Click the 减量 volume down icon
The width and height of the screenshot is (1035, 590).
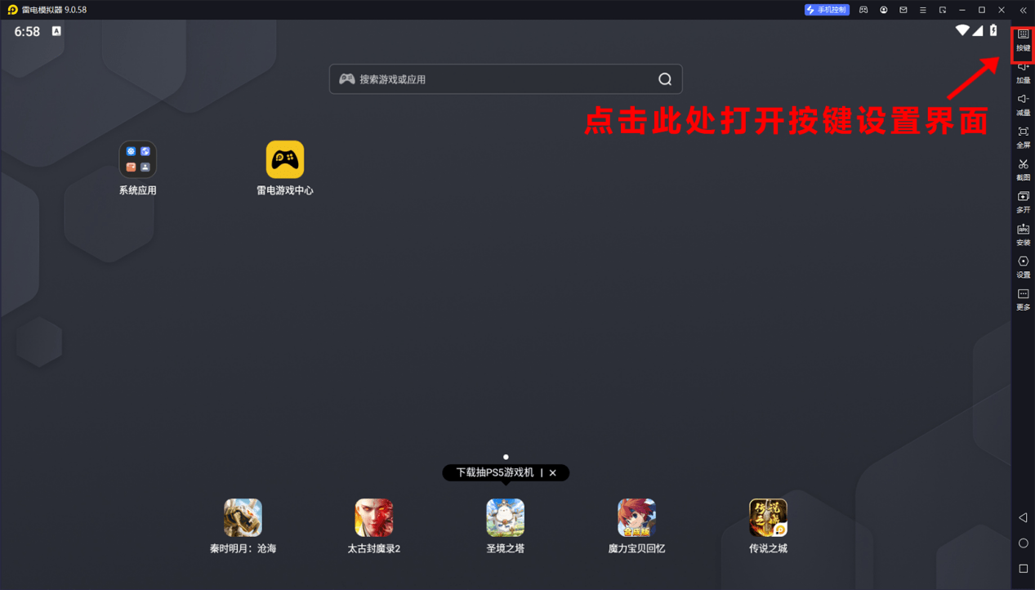coord(1023,105)
